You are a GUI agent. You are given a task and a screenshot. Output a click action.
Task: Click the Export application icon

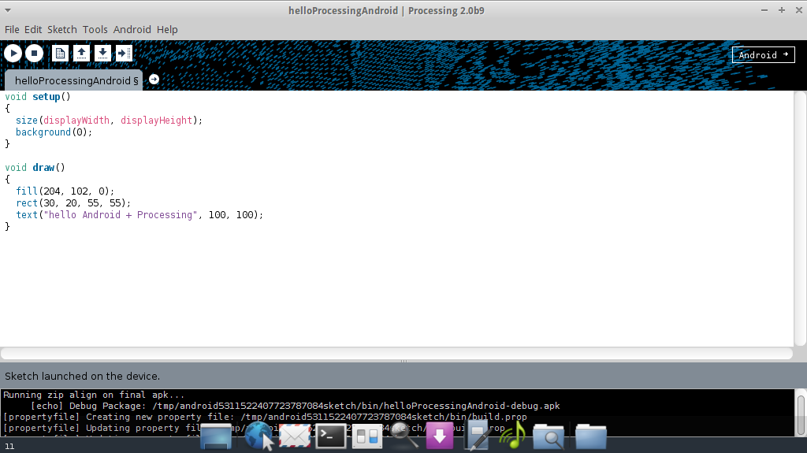pos(124,54)
